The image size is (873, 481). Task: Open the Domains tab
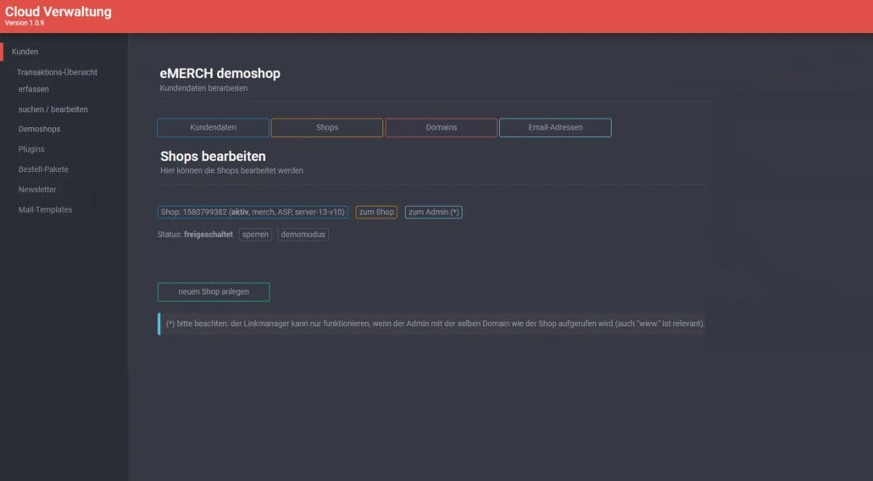[x=441, y=128]
